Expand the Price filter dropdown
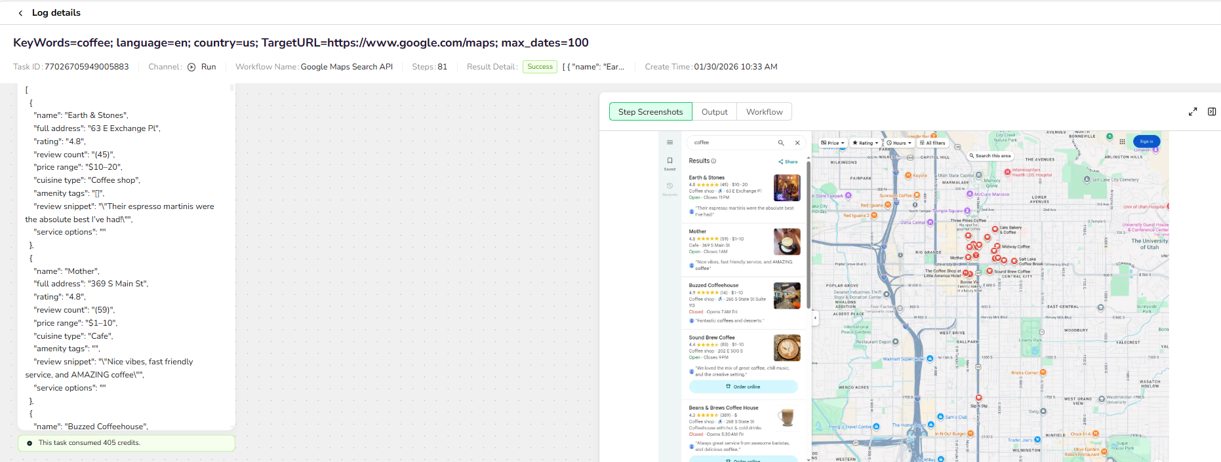1221x462 pixels. click(833, 143)
